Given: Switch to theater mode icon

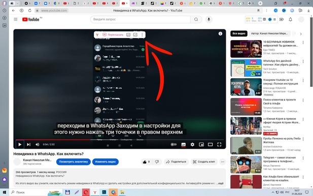Looking at the screenshot, I should tap(210, 144).
